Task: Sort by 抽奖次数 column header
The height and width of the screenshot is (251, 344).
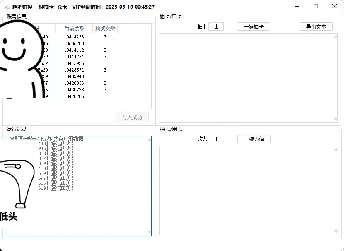Action: [105, 29]
